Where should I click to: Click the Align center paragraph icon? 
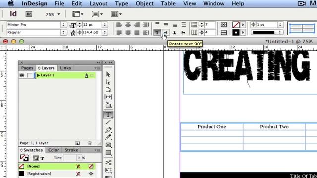(x=128, y=25)
